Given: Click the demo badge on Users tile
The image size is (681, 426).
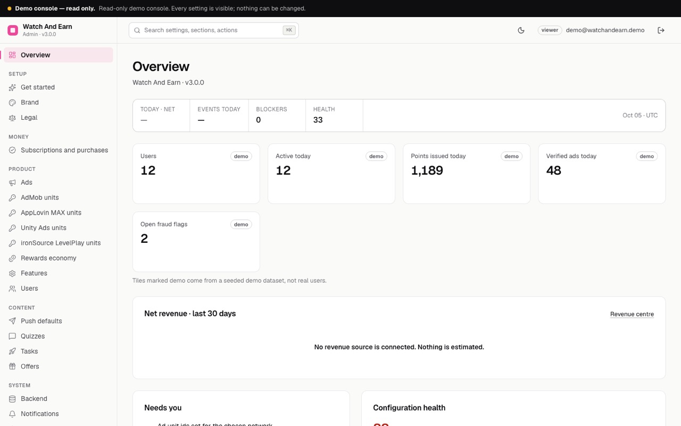Looking at the screenshot, I should coord(241,156).
